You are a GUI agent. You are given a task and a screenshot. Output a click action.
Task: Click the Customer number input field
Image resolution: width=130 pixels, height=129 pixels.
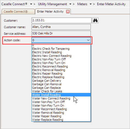61,20
